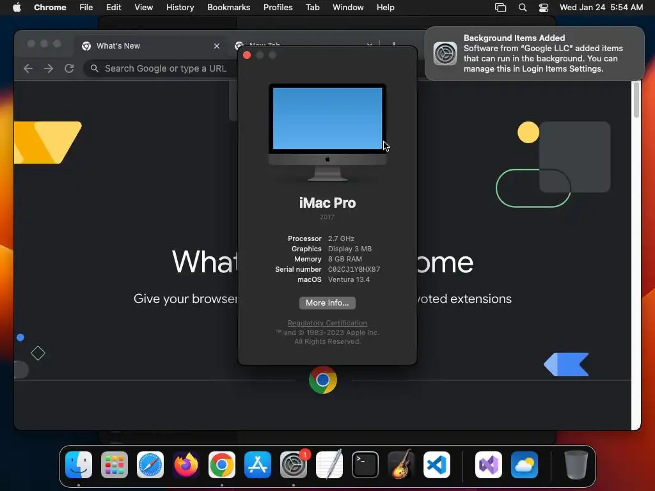
Task: Open the Regulatory Certification link
Action: point(327,323)
